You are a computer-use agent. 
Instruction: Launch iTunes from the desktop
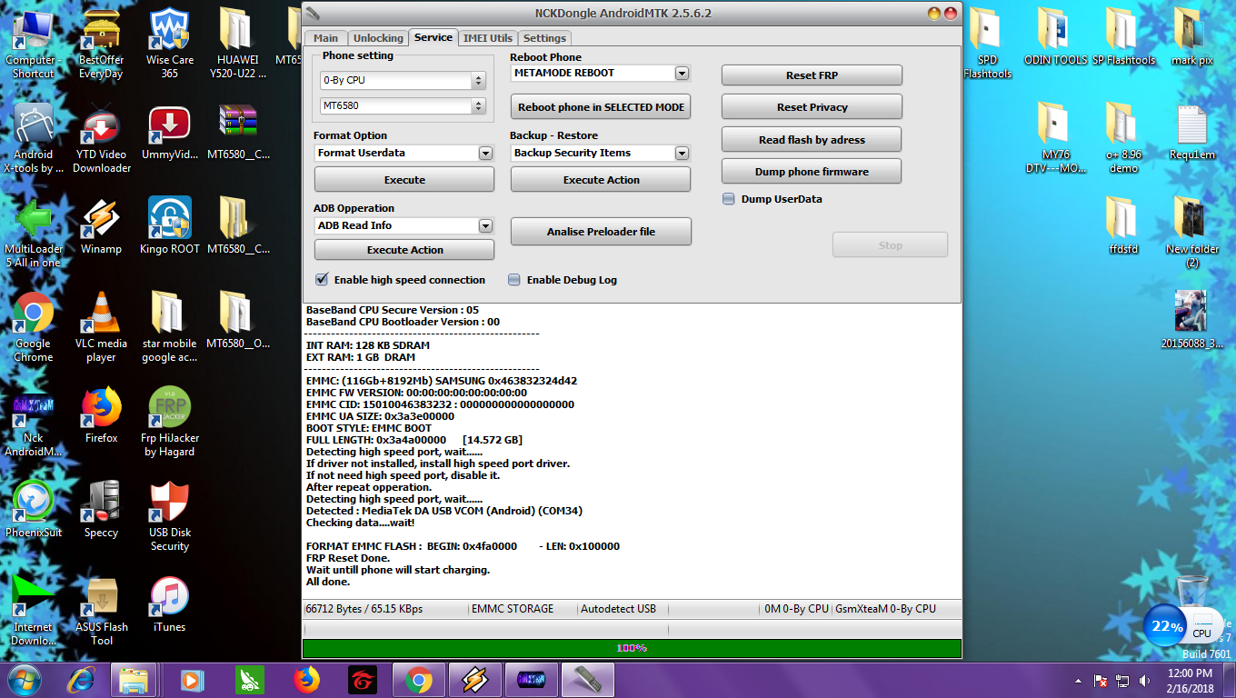click(x=169, y=603)
